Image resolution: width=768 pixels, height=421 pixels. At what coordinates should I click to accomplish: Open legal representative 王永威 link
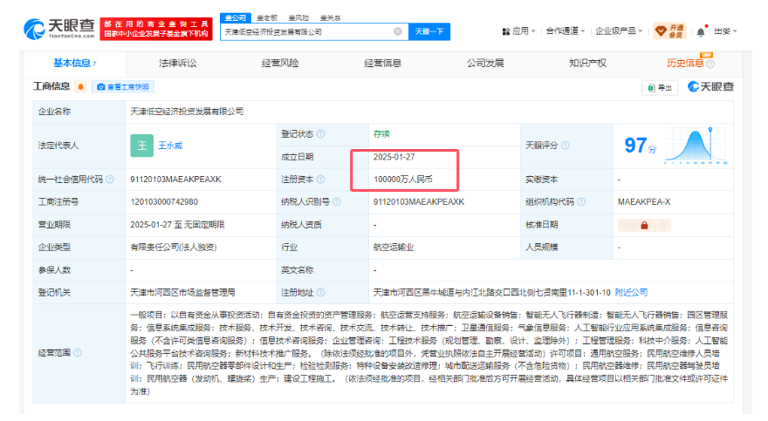171,146
